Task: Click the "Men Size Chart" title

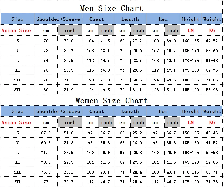Action: pyautogui.click(x=111, y=8)
